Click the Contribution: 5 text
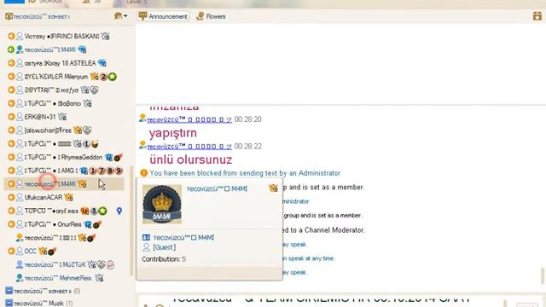The image size is (546, 307). tap(164, 259)
